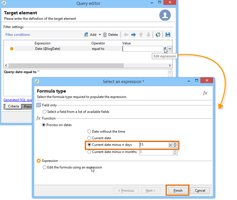Click the user avatar icon in Query editor
The image size is (237, 200).
(x=165, y=15)
